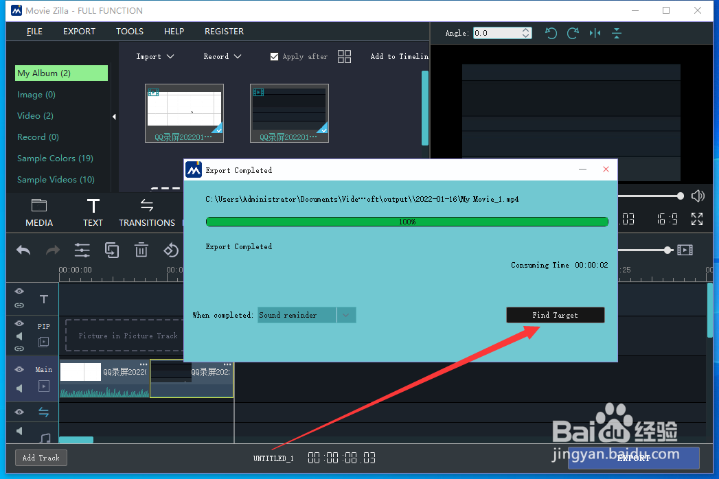Copy the selected clip icon
The image size is (719, 479).
[112, 250]
